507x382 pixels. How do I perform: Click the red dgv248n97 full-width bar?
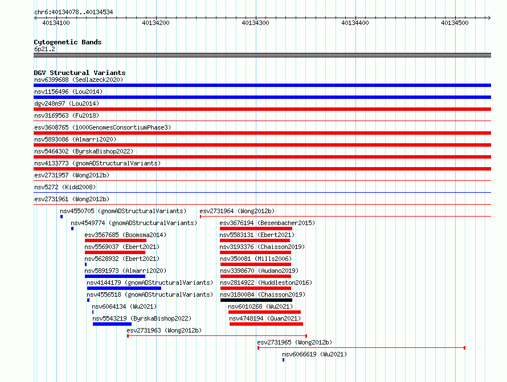point(262,109)
